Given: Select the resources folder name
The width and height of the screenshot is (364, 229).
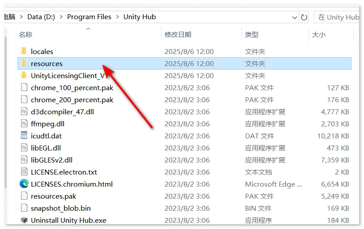Looking at the screenshot, I should click(x=47, y=63).
